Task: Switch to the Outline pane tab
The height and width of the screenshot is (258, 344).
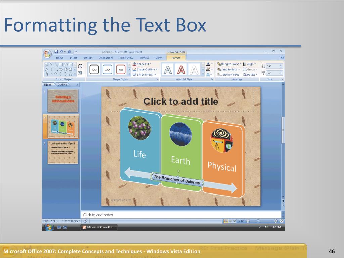Action: pos(62,84)
